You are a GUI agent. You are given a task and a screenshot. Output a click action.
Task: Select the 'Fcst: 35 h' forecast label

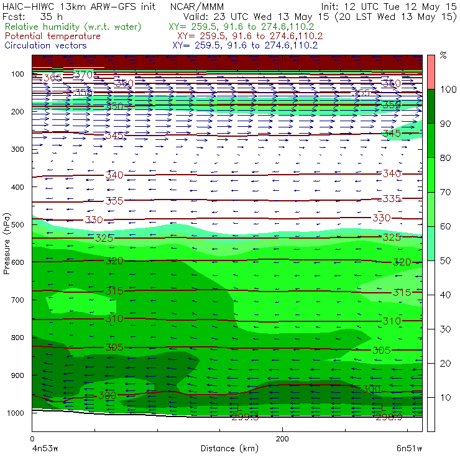point(32,16)
